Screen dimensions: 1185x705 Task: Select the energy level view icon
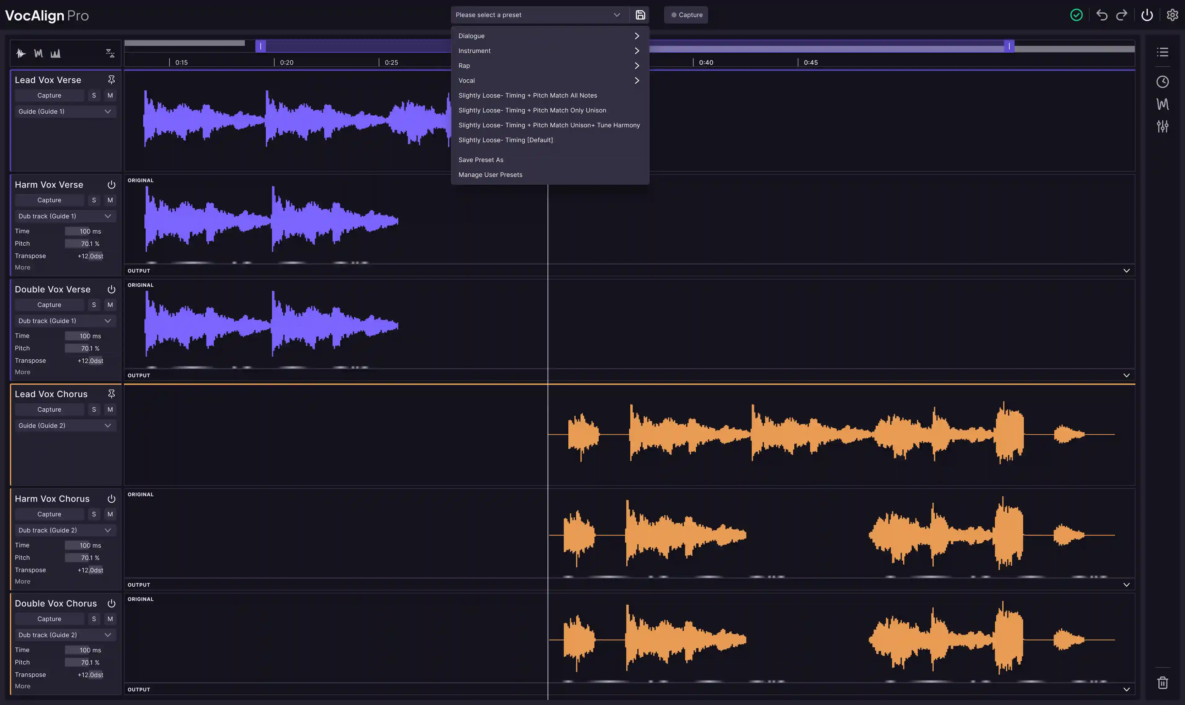55,53
